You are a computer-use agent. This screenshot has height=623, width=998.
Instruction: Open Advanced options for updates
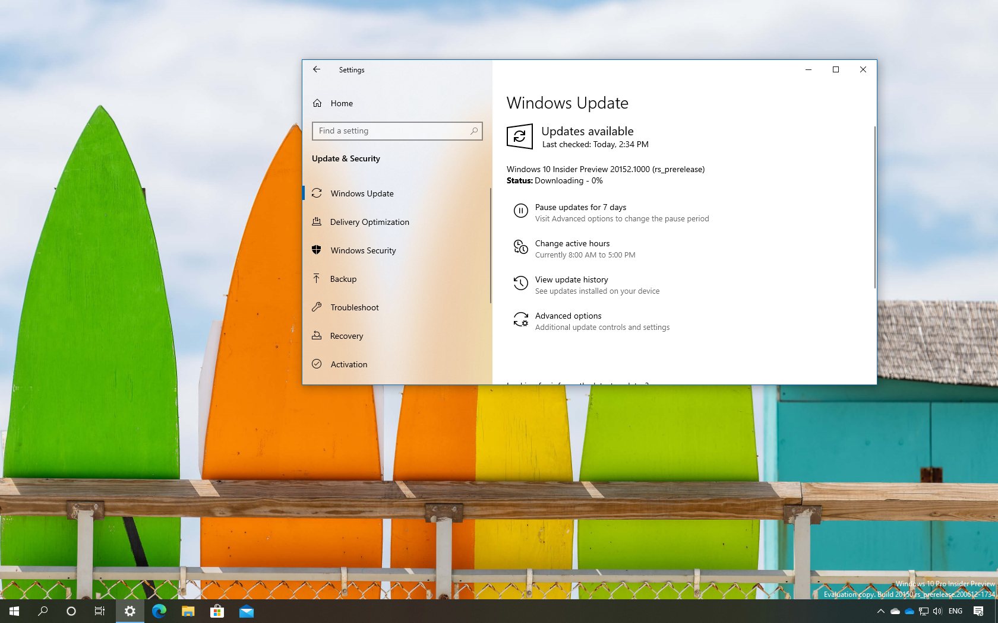click(x=568, y=316)
